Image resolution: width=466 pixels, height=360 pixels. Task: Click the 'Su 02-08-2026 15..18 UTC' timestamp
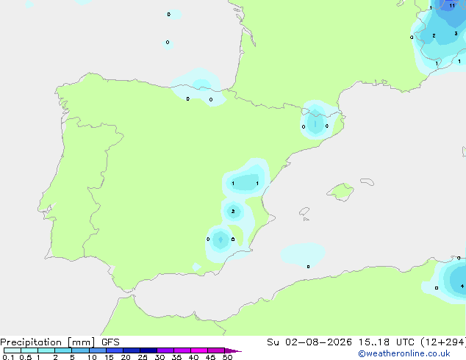tap(340, 342)
